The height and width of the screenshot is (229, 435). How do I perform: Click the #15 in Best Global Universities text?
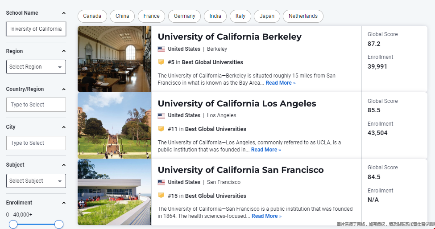point(207,196)
